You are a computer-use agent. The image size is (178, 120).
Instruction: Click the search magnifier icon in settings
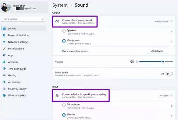42,19
